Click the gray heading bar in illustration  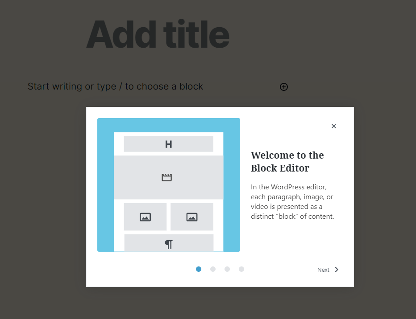click(168, 144)
